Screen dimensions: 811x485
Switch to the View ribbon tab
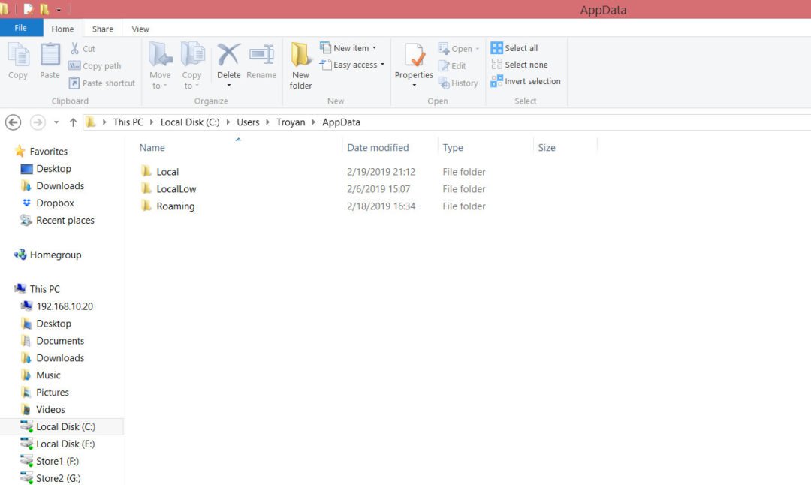pyautogui.click(x=140, y=29)
